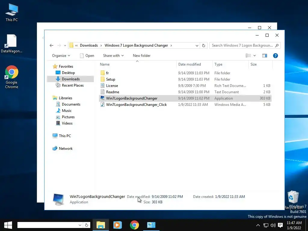This screenshot has width=308, height=231.
Task: Select the Readme text file icon
Action: [x=103, y=92]
